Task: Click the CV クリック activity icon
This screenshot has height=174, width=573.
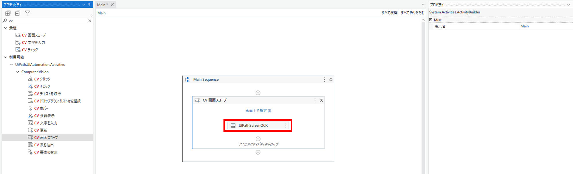Action: [x=30, y=79]
